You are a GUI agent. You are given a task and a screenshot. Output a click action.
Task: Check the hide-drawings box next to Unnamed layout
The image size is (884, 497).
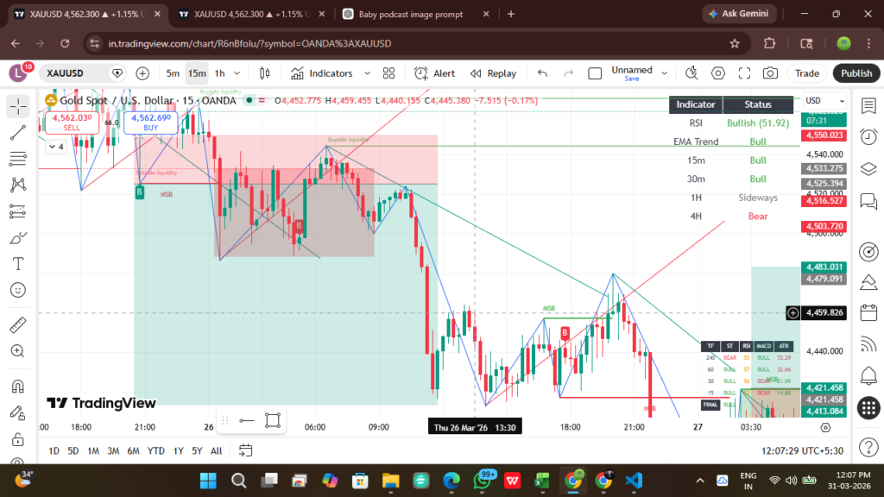tap(595, 73)
